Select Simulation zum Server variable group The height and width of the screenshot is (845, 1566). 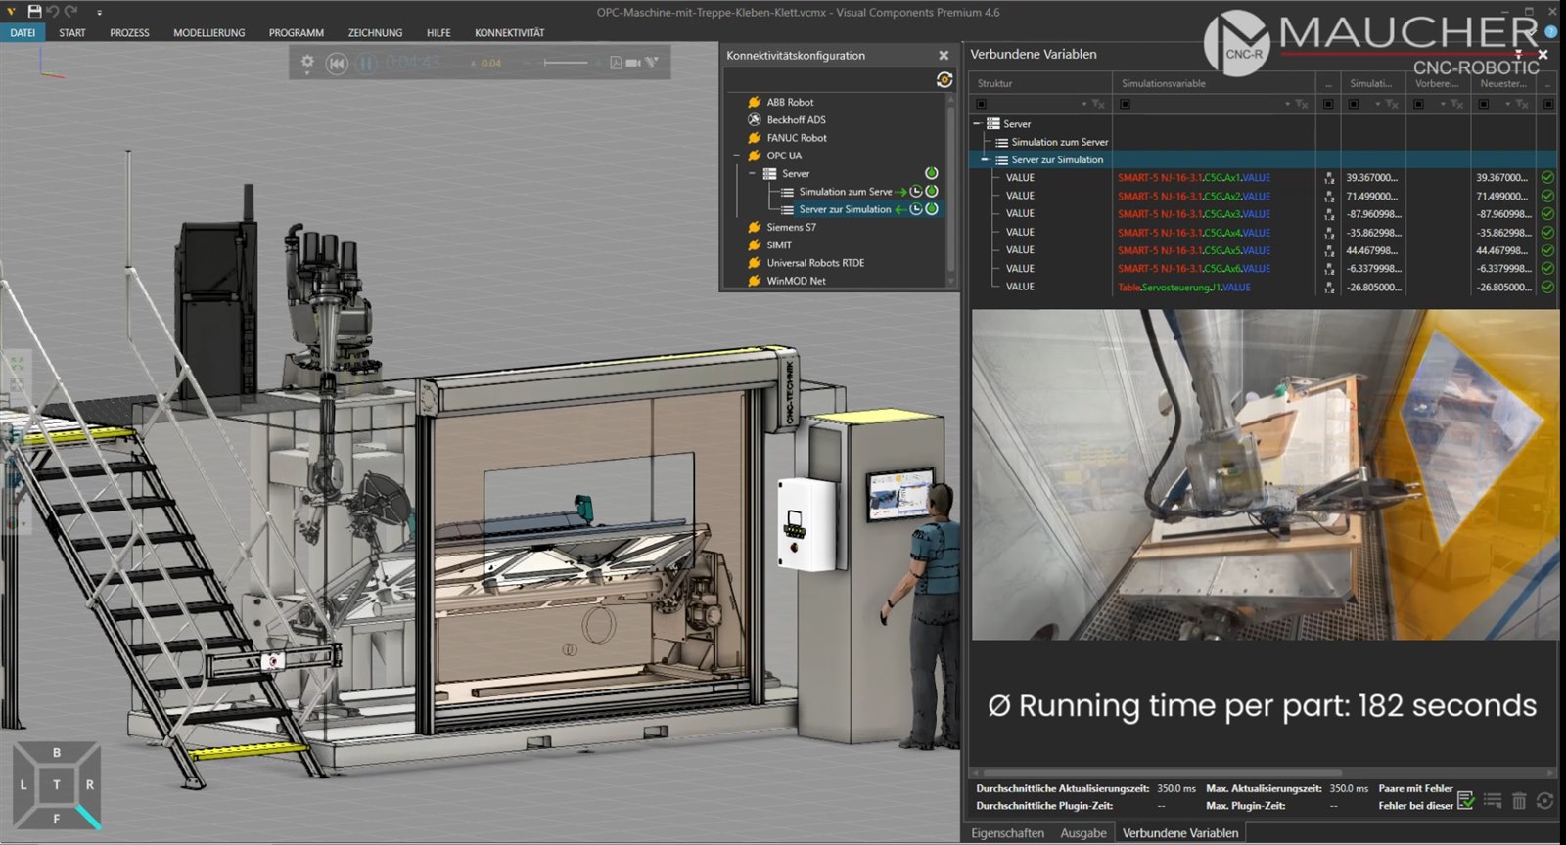(845, 192)
